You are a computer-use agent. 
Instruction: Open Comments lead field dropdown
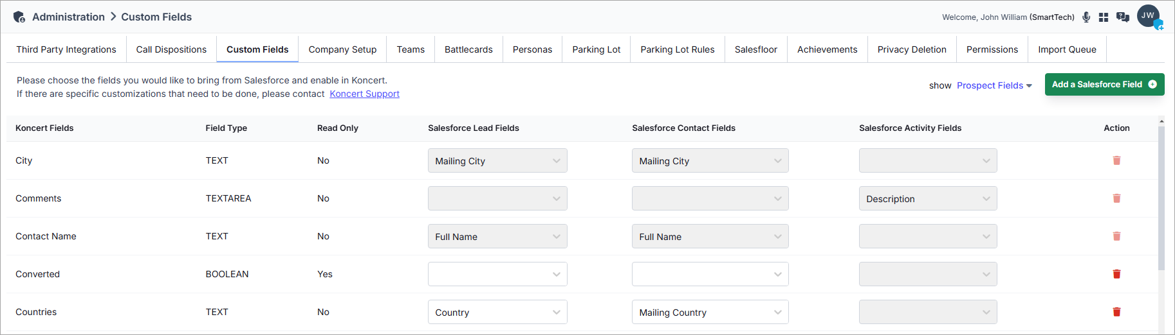click(x=497, y=198)
